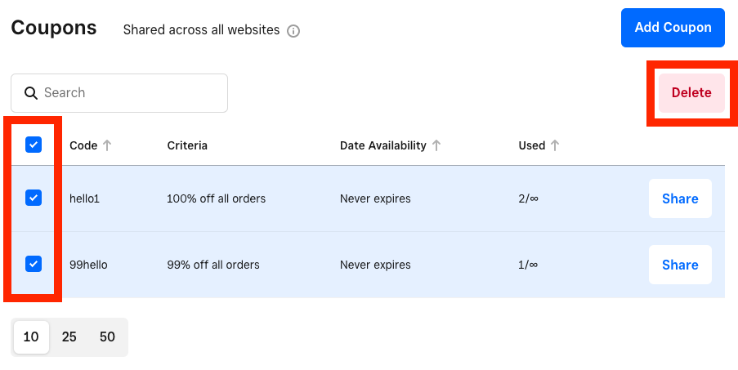Viewport: 738px width, 370px height.
Task: Uncheck the hello1 coupon checkbox
Action: pos(34,198)
